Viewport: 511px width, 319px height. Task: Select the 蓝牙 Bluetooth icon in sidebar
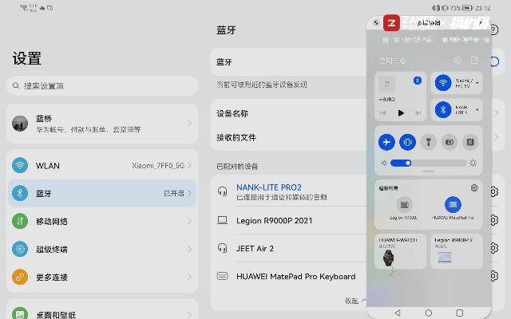pos(20,193)
